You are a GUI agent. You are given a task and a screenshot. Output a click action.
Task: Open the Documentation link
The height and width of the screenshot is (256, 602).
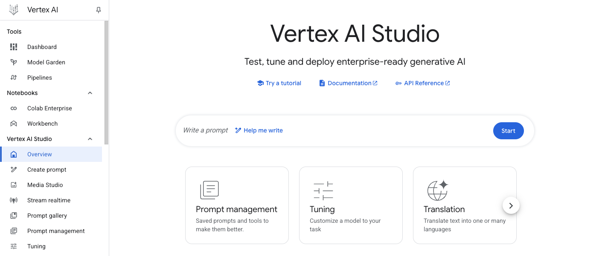coord(349,83)
